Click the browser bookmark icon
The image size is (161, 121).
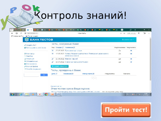click(139, 33)
